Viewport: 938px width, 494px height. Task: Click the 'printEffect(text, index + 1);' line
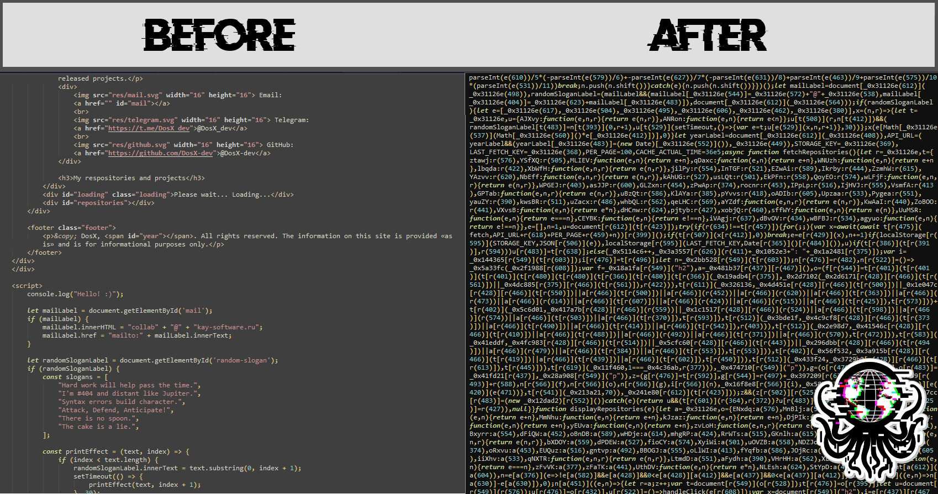tap(145, 485)
